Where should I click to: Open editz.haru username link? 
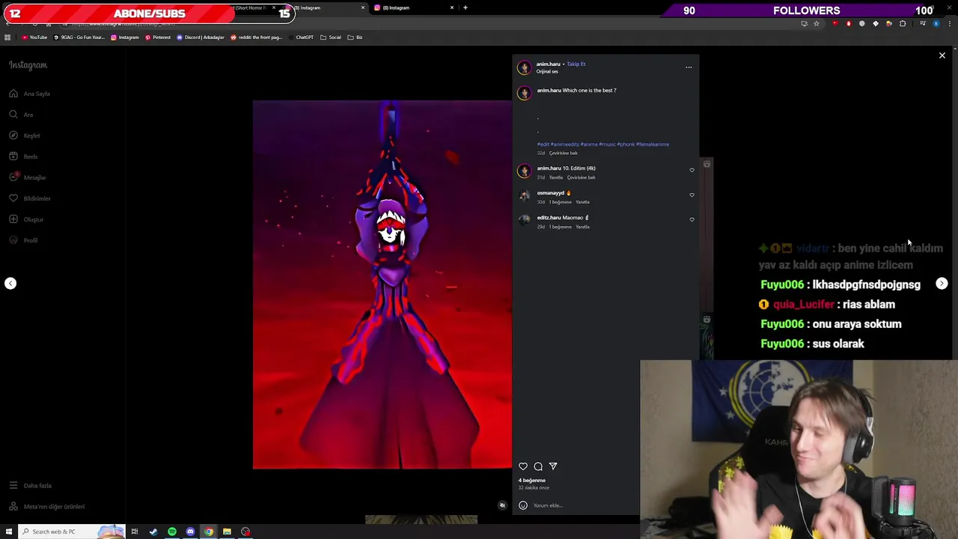click(x=549, y=217)
